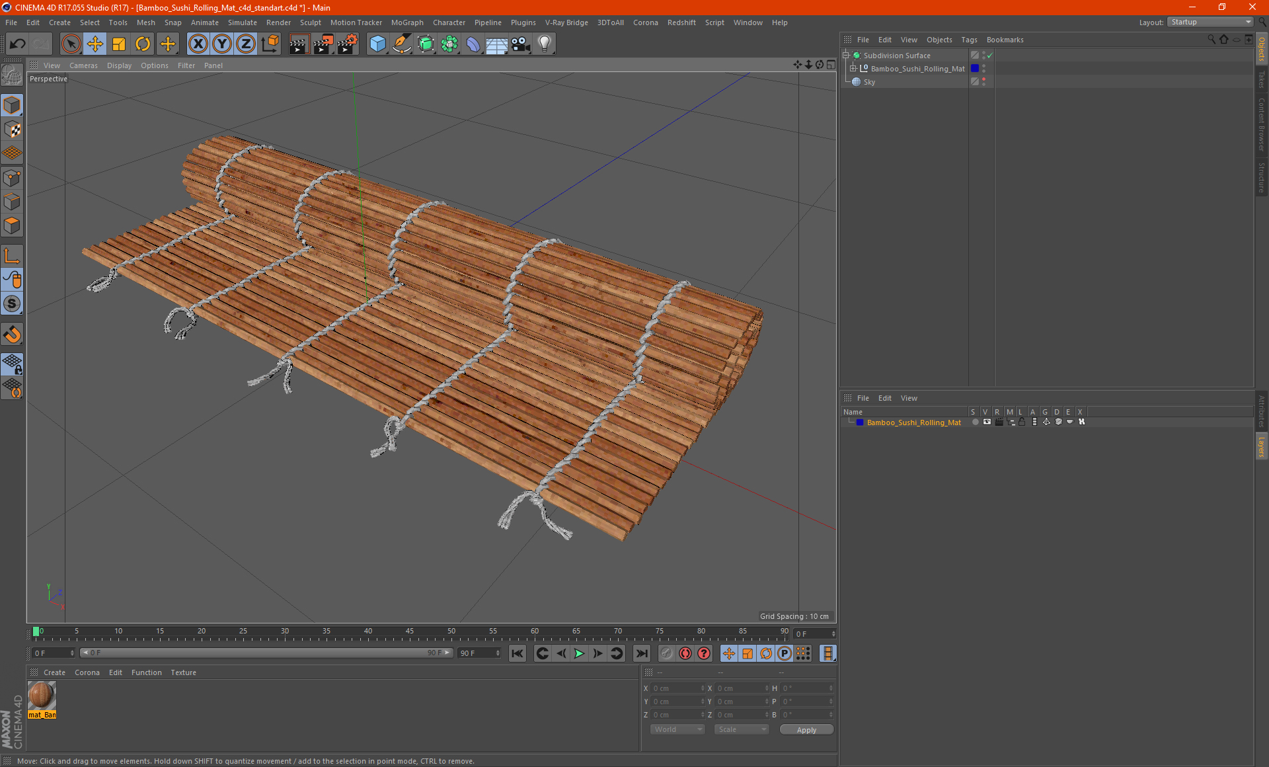Image resolution: width=1269 pixels, height=767 pixels.
Task: Open the World coordinate dropdown
Action: (x=677, y=729)
